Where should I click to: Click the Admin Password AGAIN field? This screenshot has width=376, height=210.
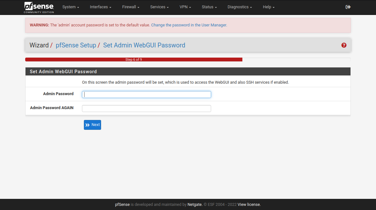pyautogui.click(x=146, y=108)
